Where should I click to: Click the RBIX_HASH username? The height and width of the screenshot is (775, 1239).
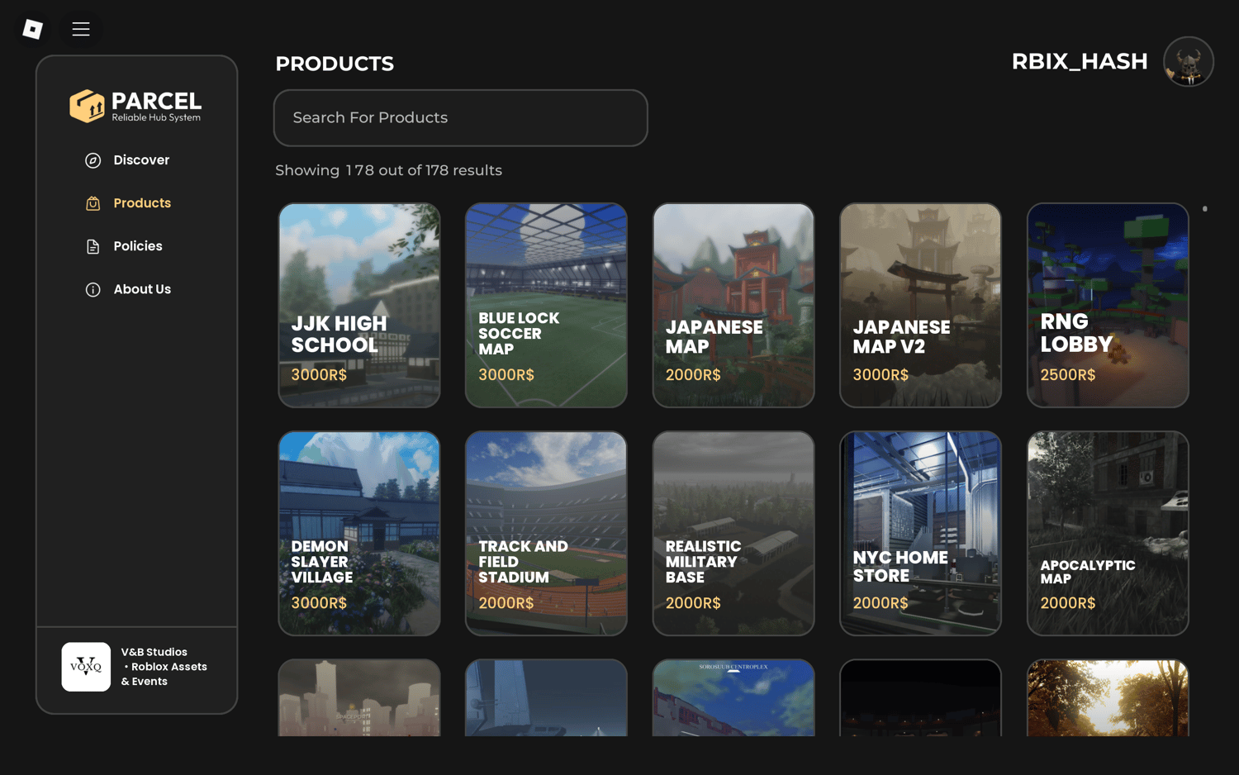coord(1079,62)
